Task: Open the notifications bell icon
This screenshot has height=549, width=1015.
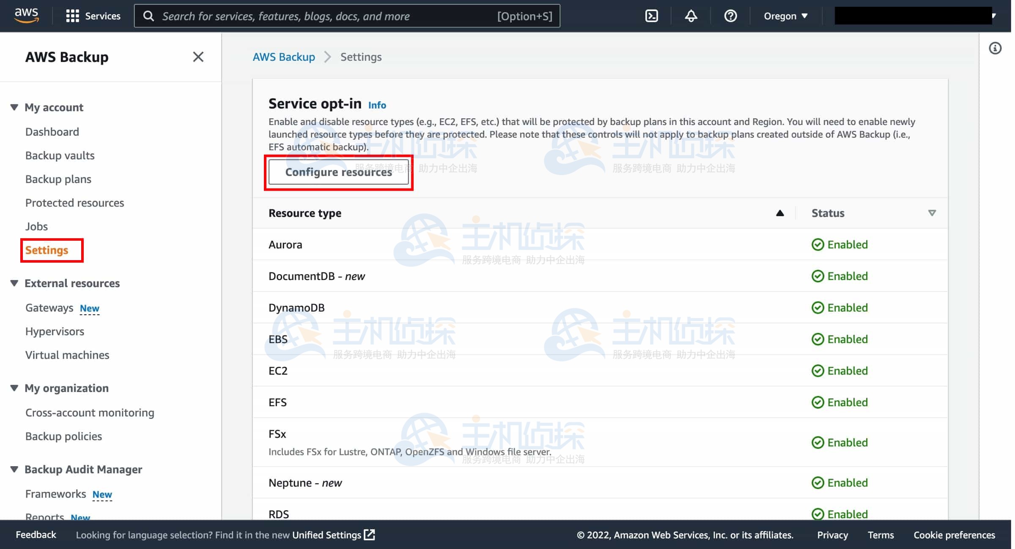Action: pos(691,16)
